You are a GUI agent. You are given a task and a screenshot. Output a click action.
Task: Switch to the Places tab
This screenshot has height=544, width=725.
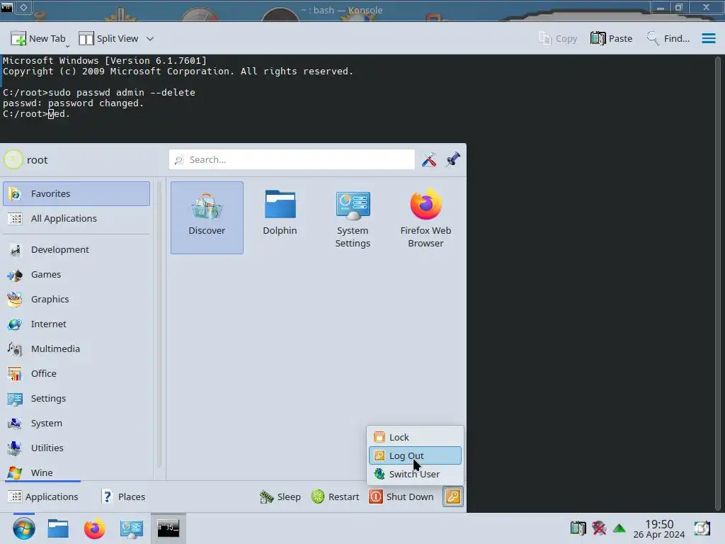pos(123,497)
